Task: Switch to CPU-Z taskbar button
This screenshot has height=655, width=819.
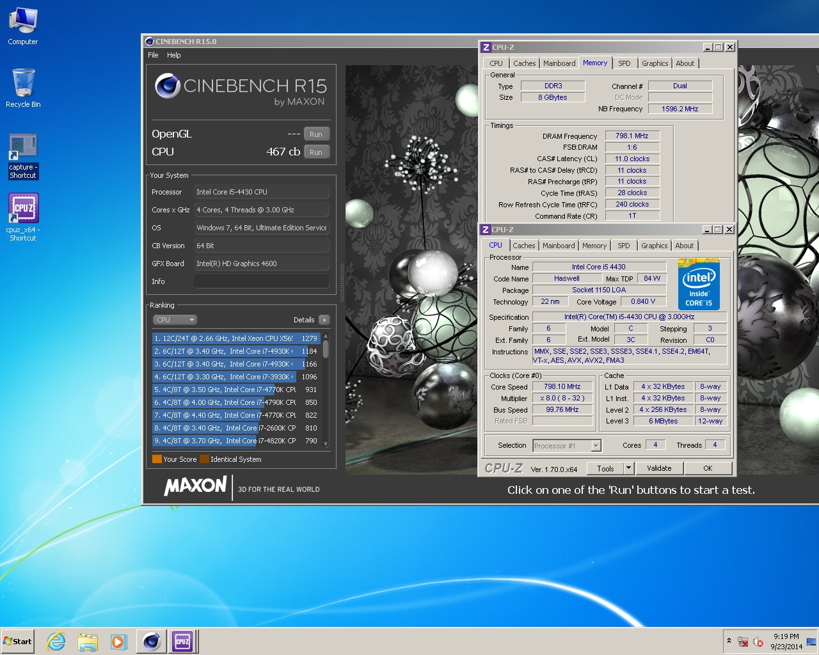Action: click(182, 641)
